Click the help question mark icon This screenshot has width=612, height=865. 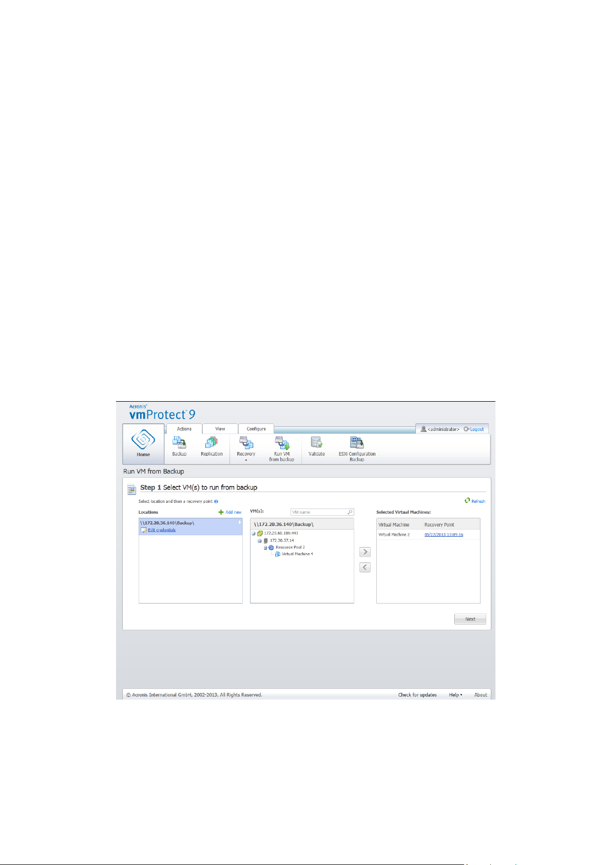pyautogui.click(x=216, y=501)
